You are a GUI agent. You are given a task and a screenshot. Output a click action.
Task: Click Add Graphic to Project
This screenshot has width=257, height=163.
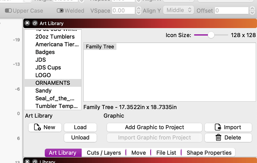coord(154,127)
